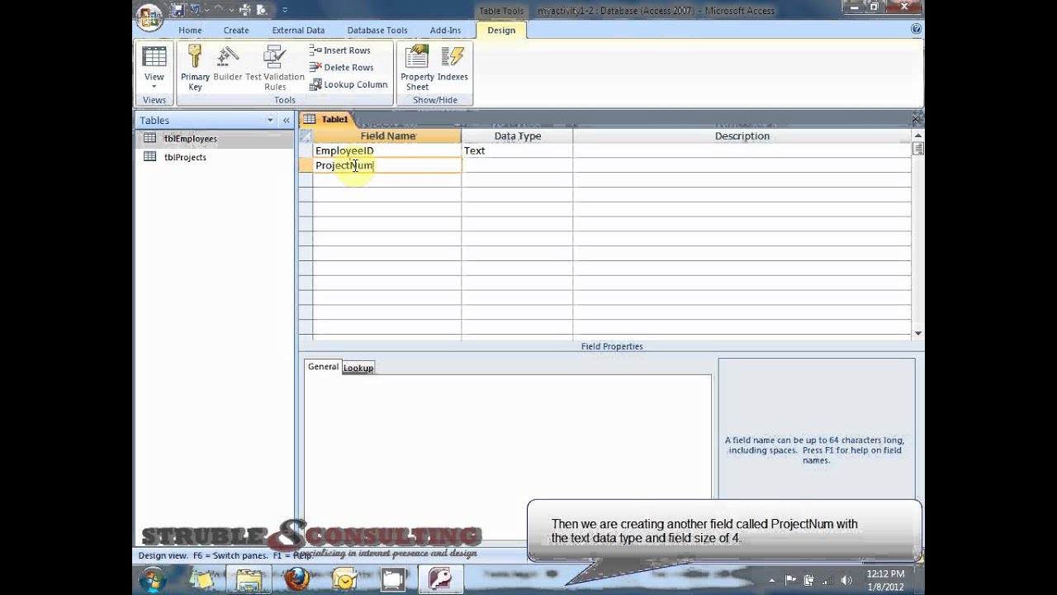This screenshot has width=1057, height=595.
Task: Select the Lookup field properties tab
Action: point(358,368)
